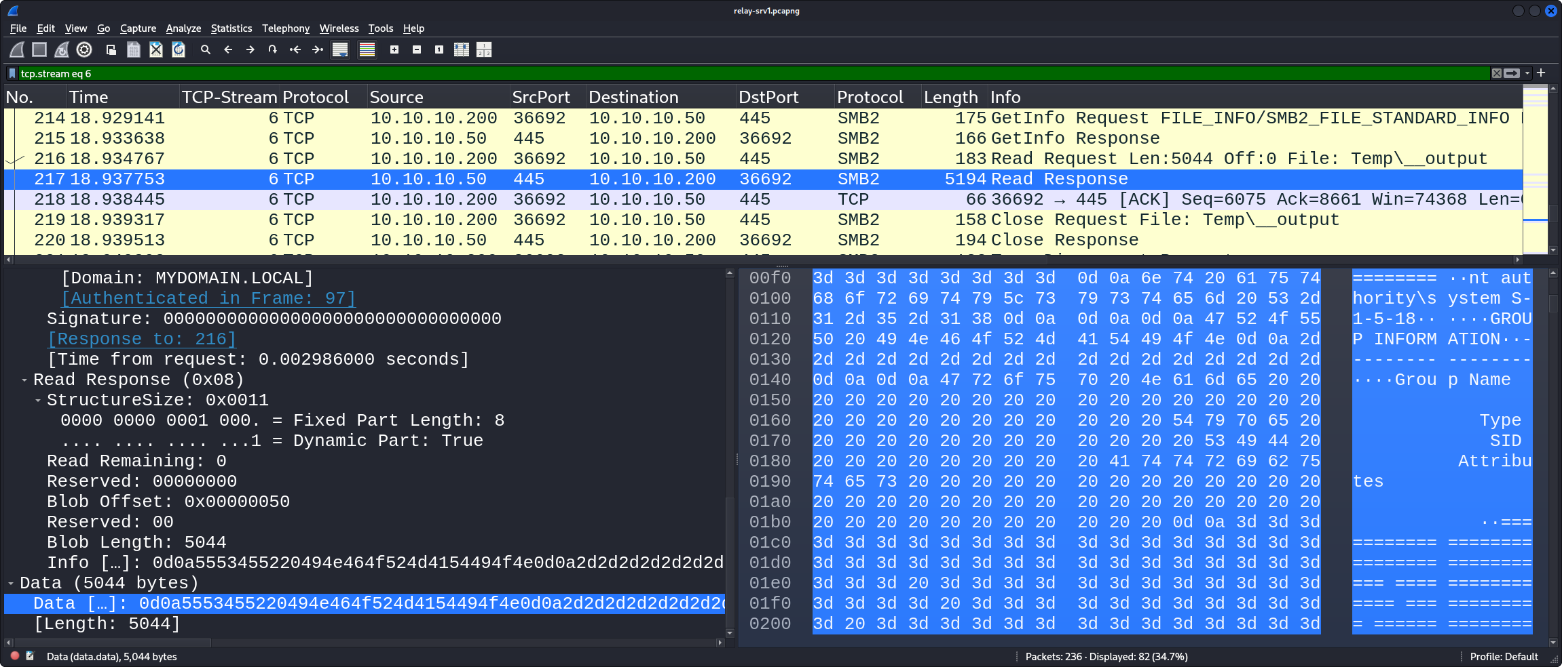Open the layout reset 1-2-3 toolbar icon
This screenshot has width=1562, height=667.
coord(484,49)
